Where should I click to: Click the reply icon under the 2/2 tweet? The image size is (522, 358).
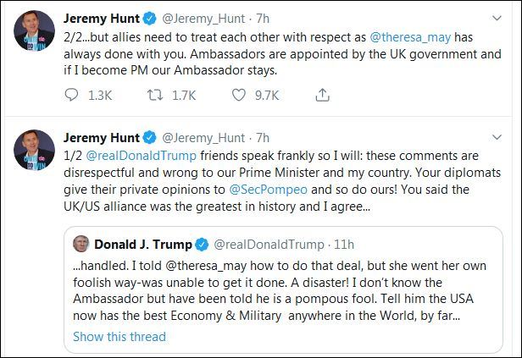coord(72,95)
